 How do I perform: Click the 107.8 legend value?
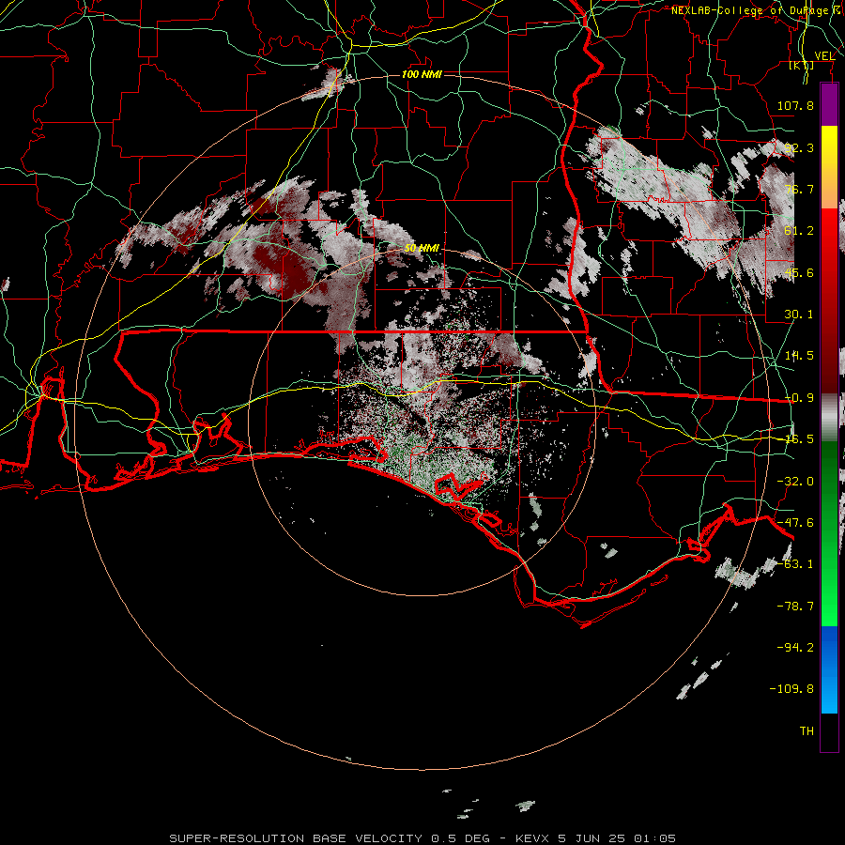(795, 105)
